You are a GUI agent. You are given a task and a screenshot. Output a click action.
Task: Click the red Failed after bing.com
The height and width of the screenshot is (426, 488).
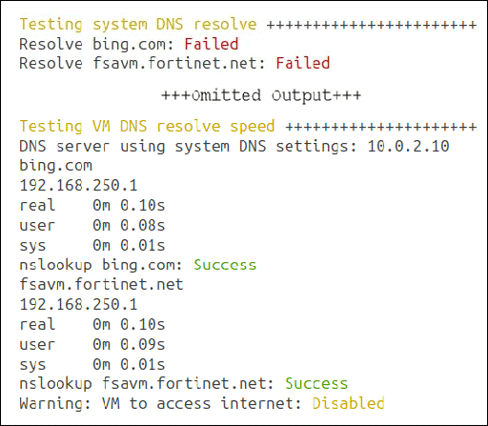click(212, 44)
